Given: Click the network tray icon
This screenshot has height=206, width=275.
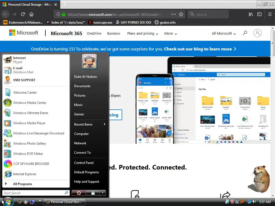Looking at the screenshot, I should point(249,202).
